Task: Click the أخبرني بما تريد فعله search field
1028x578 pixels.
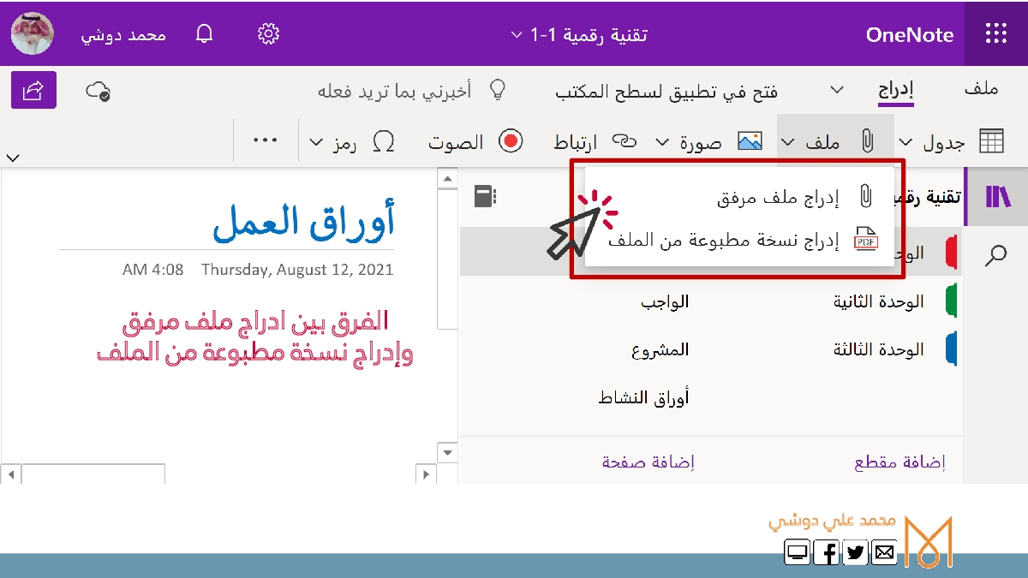Action: coord(394,91)
